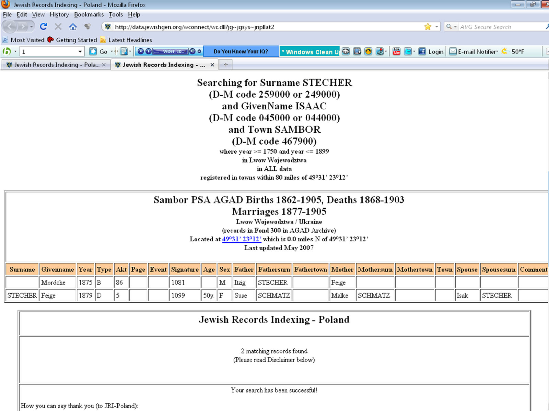Click the Facebook Login toolbar button
The image size is (549, 411).
click(x=431, y=51)
